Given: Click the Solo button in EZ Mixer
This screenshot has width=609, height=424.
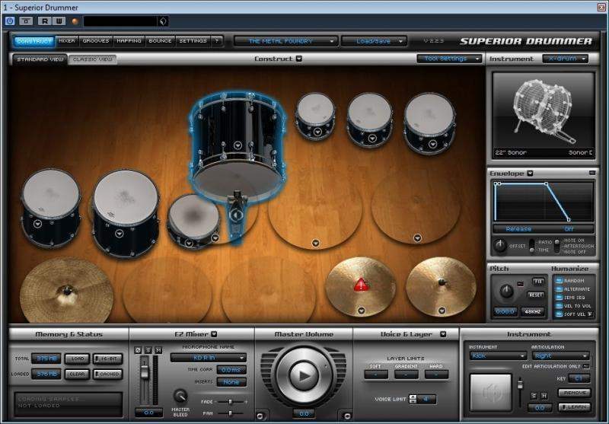Looking at the screenshot, I should click(148, 350).
